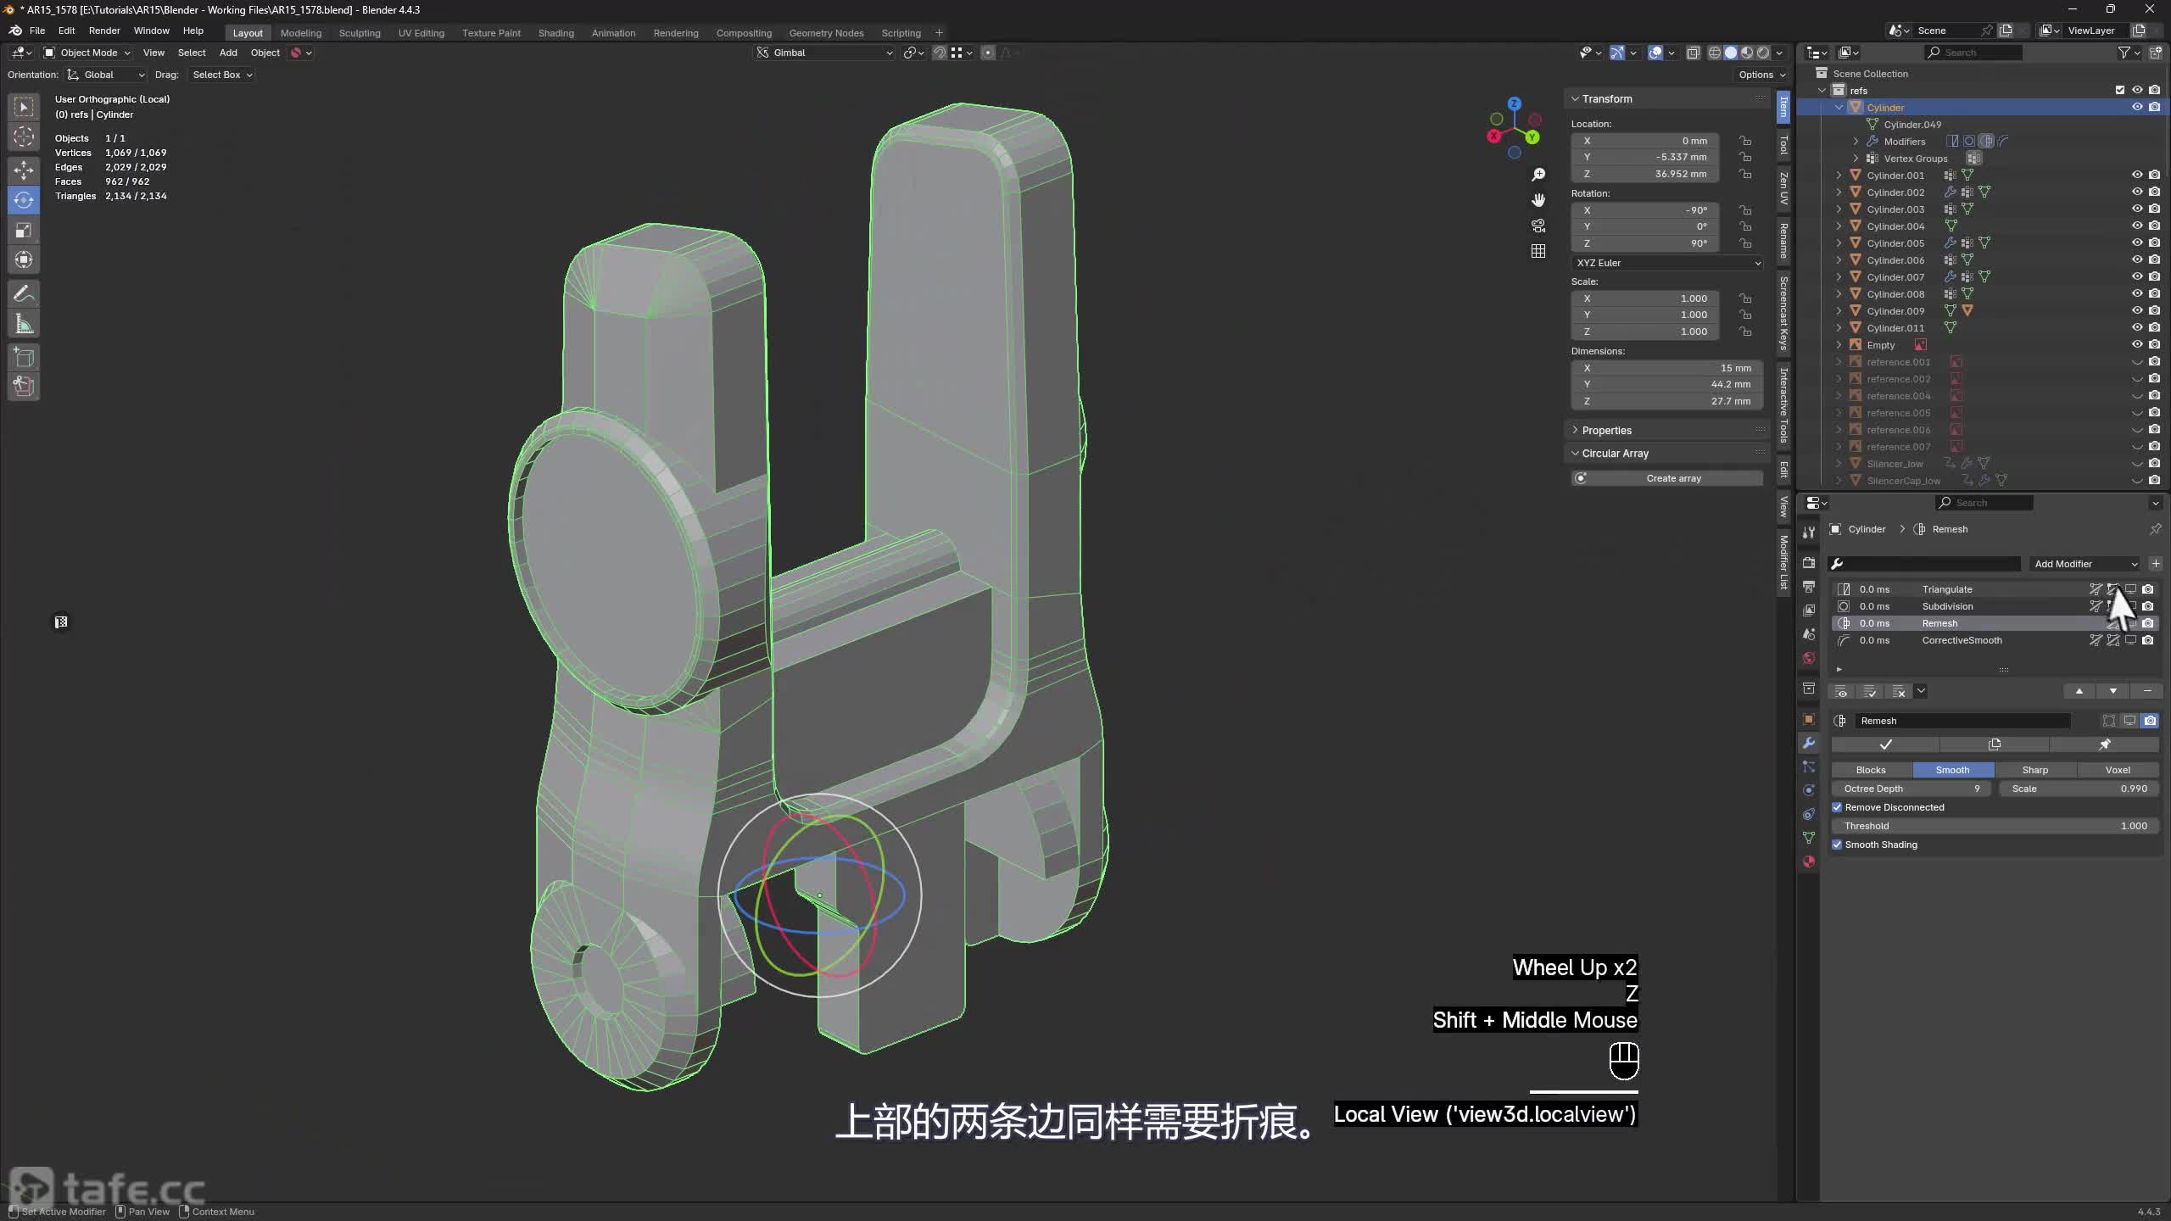The width and height of the screenshot is (2171, 1221).
Task: Hide Cylinder.003 with its eye icon
Action: click(2137, 209)
